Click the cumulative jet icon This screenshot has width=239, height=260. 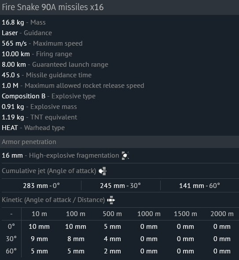103,171
